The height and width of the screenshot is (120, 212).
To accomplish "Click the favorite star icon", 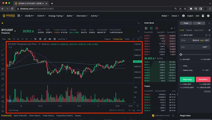I will (2, 23).
